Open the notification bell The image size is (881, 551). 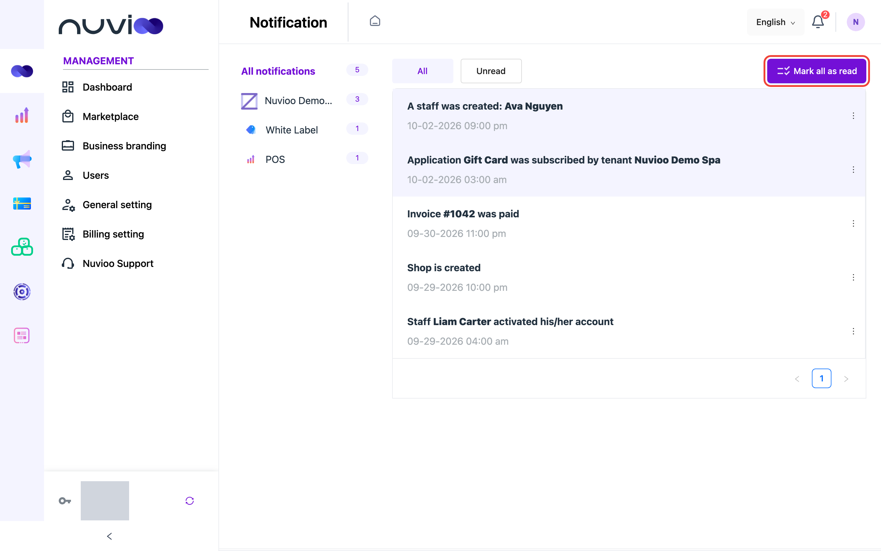pyautogui.click(x=818, y=22)
